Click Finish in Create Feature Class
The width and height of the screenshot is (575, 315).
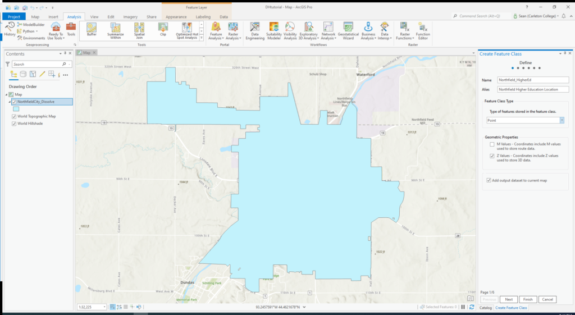(528, 299)
